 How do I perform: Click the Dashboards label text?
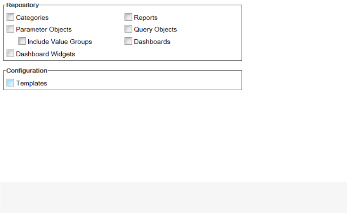(x=152, y=42)
